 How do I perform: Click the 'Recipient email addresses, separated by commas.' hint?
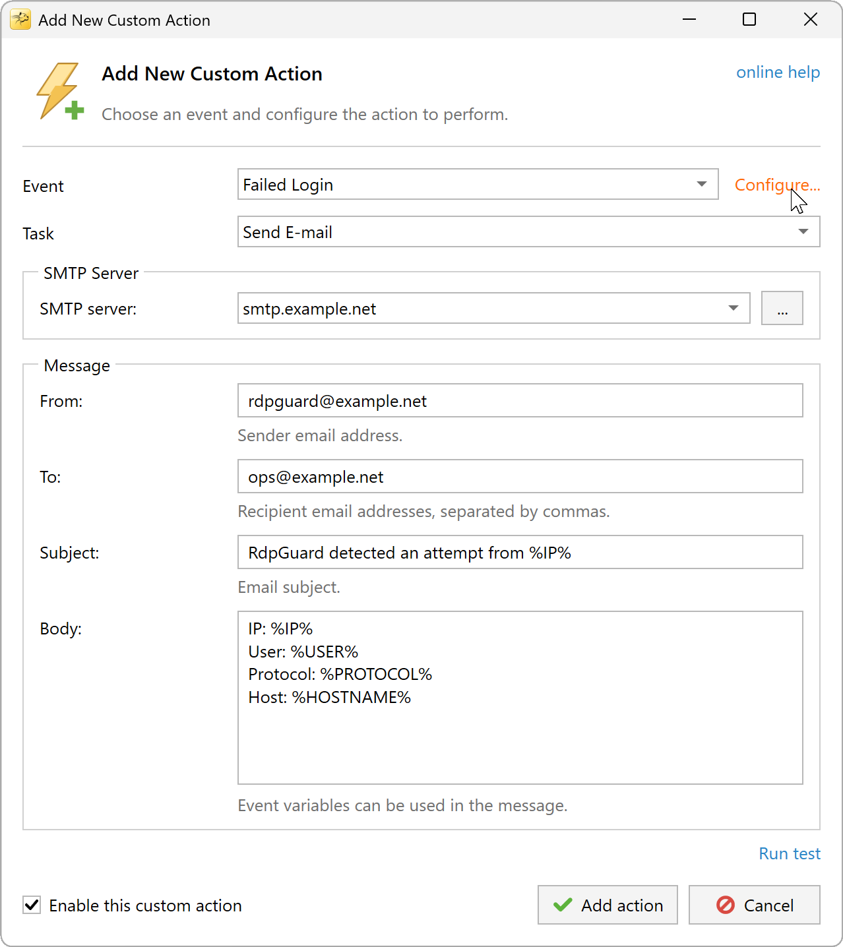[423, 511]
